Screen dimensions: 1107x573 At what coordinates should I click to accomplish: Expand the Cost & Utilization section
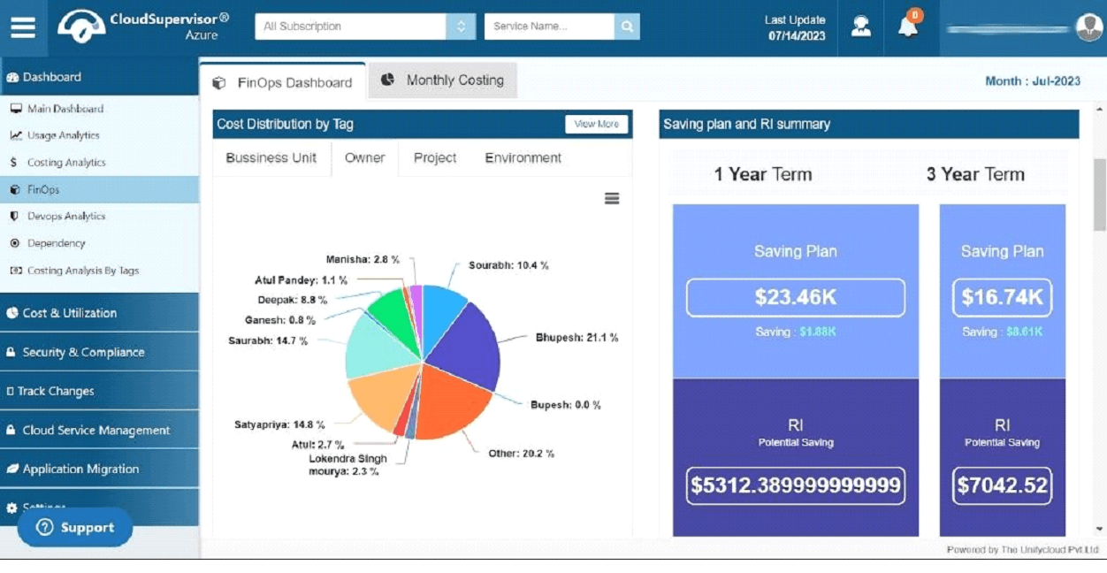99,313
